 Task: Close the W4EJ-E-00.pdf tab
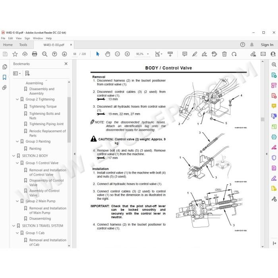pyautogui.click(x=71, y=44)
